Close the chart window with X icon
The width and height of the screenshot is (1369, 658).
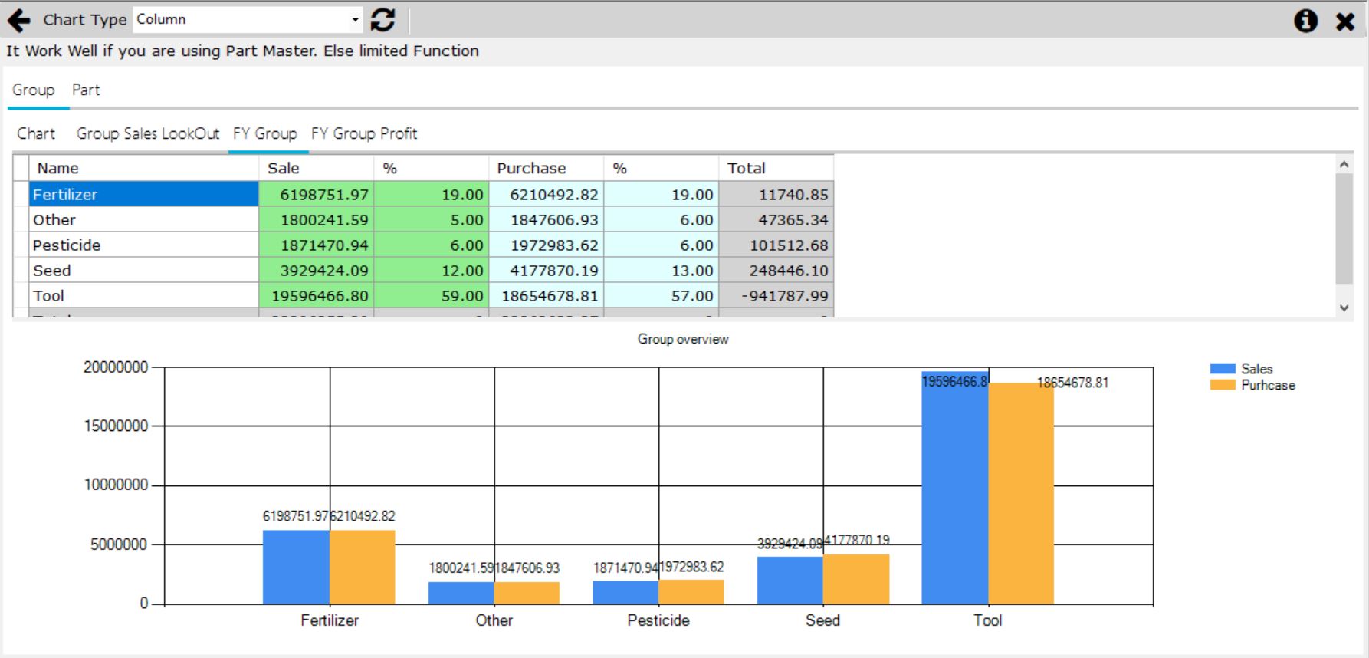[x=1344, y=21]
